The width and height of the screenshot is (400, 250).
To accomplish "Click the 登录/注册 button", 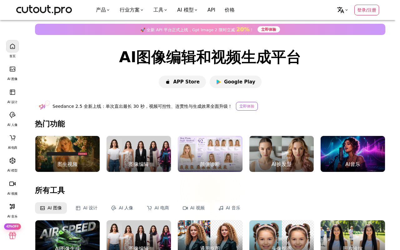I will click(367, 10).
